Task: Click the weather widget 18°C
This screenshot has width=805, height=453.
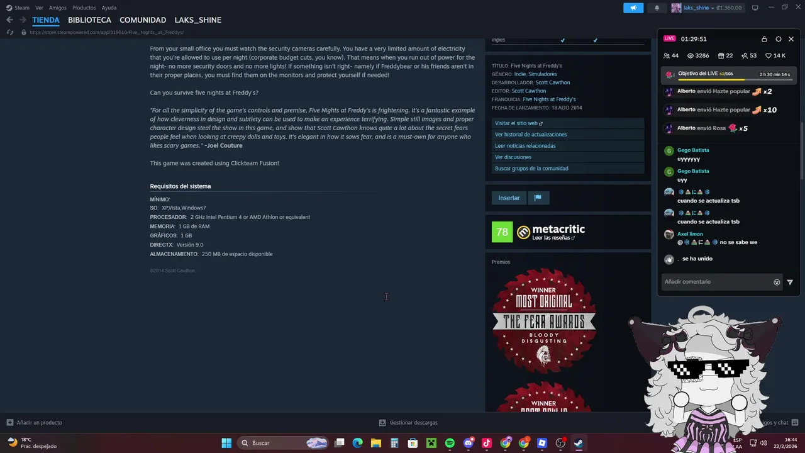Action: (31, 443)
